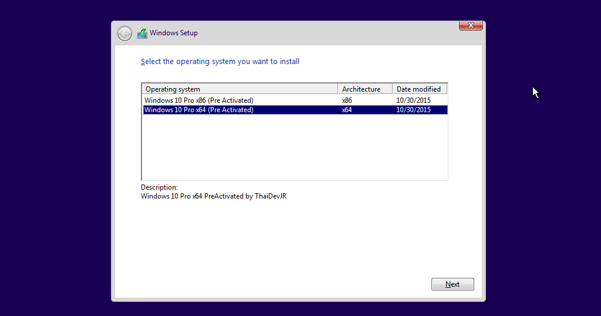This screenshot has height=316, width=601.
Task: Click the 'Select the operating system' heading
Action: pos(220,61)
